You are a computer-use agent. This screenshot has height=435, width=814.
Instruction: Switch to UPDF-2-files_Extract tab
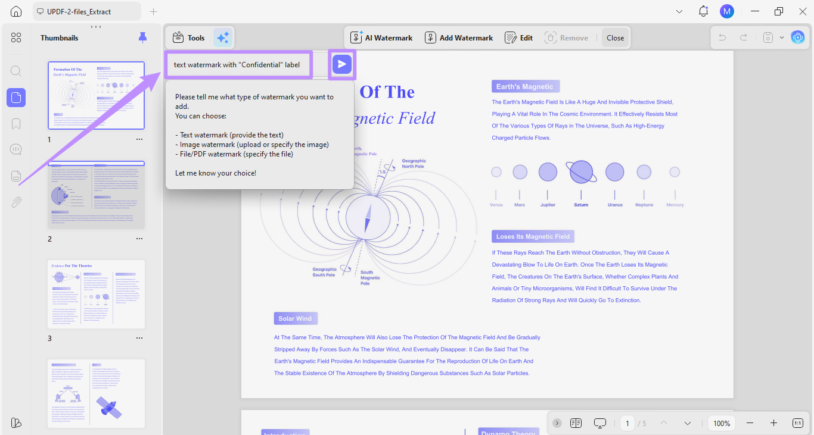86,11
